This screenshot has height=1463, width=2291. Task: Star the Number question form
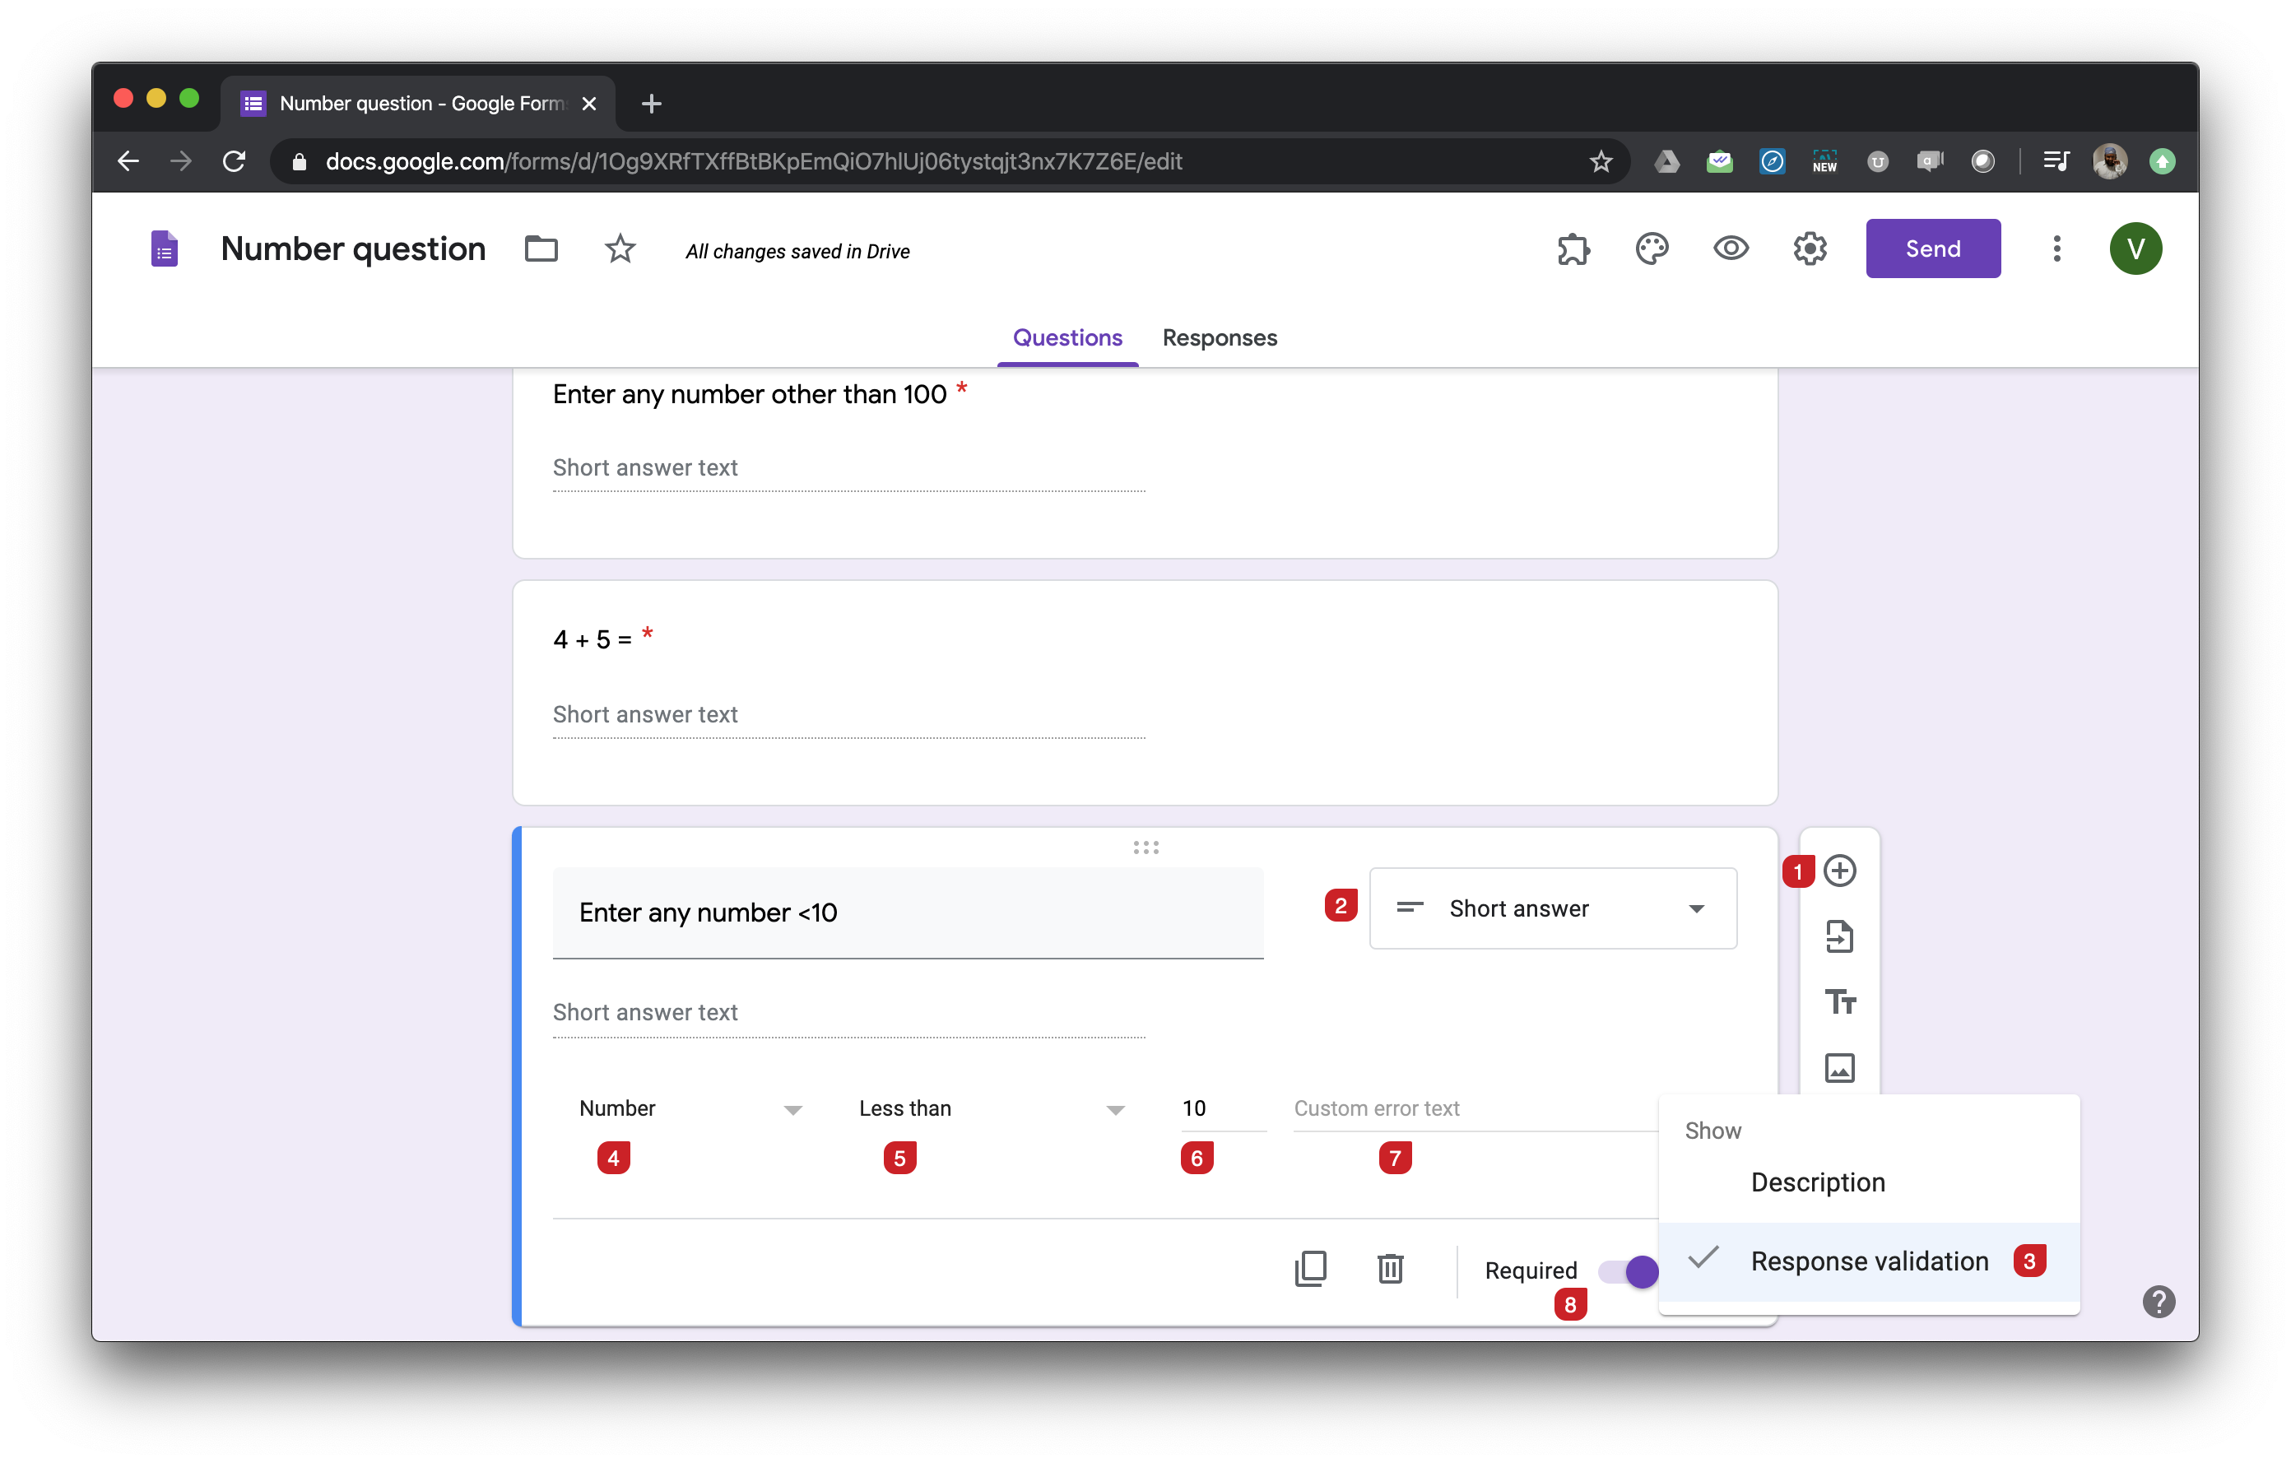coord(620,249)
